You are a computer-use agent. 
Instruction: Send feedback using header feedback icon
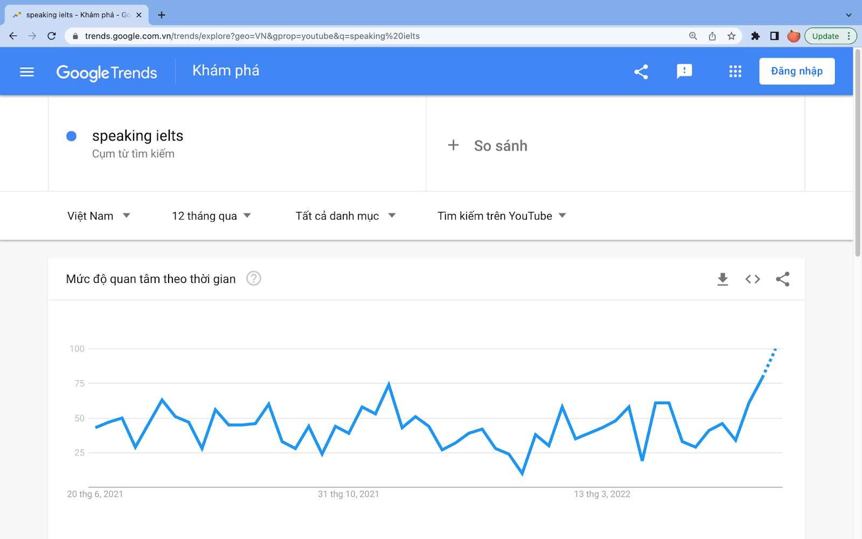tap(684, 72)
